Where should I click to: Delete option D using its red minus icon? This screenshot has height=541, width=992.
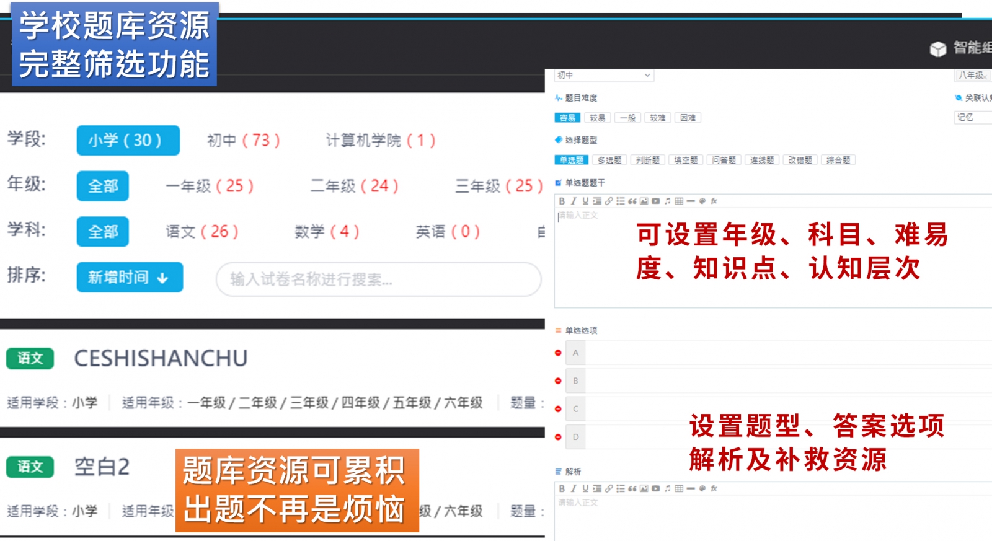pyautogui.click(x=558, y=437)
